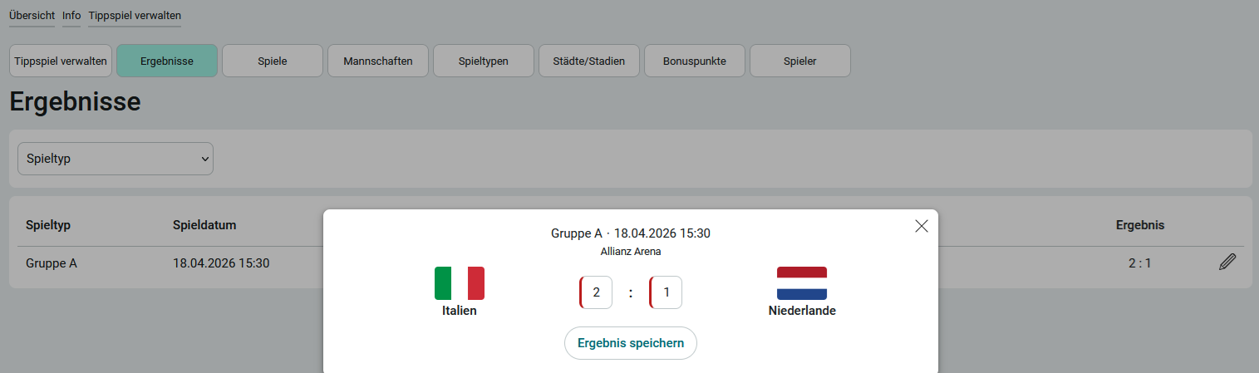
Task: Open the Tippspiel verwalten button tab
Action: click(x=60, y=61)
